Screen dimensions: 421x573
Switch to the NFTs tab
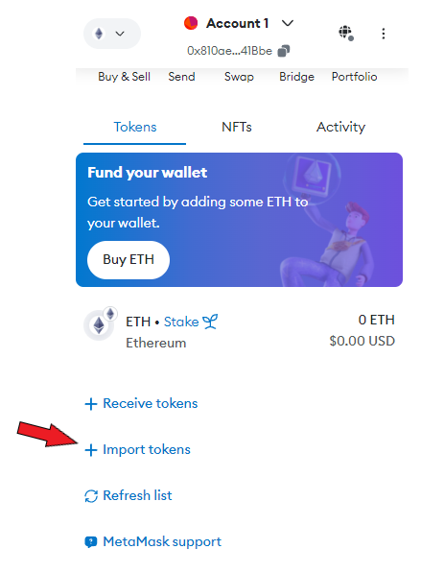pos(237,127)
